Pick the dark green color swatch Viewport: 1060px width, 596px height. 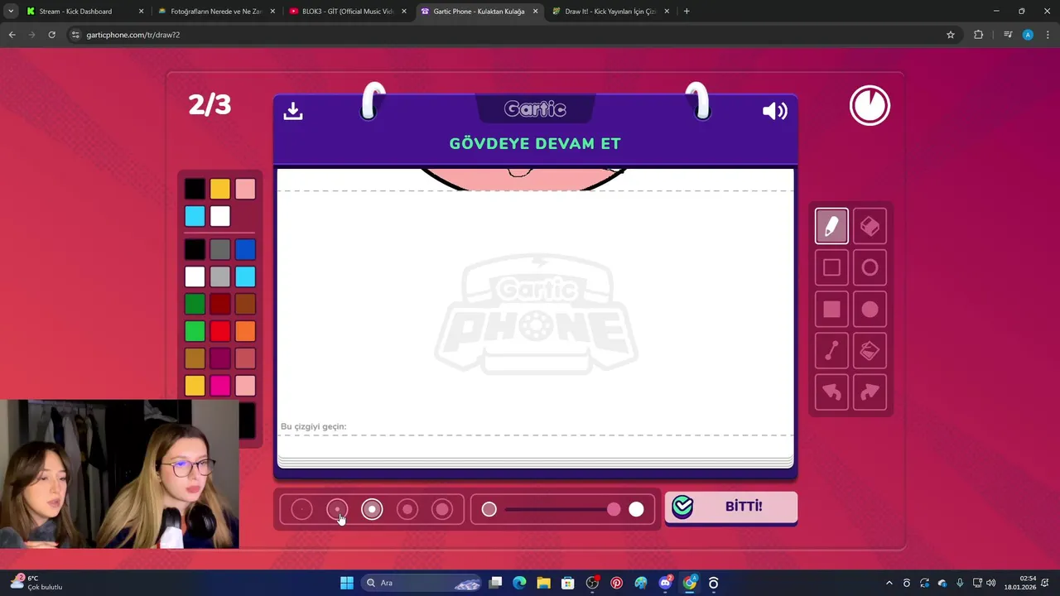pos(195,304)
